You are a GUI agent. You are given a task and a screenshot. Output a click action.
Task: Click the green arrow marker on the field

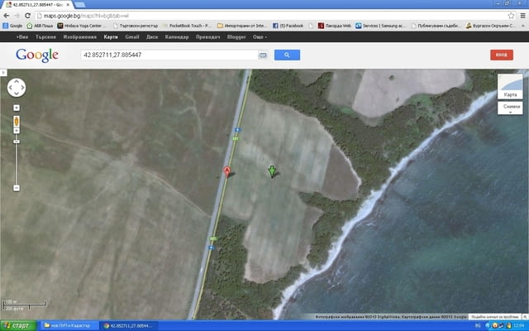tap(272, 171)
